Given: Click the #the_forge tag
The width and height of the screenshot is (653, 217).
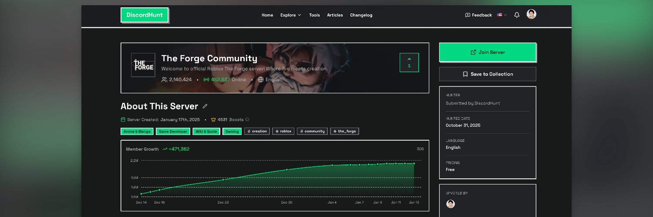Looking at the screenshot, I should (345, 132).
